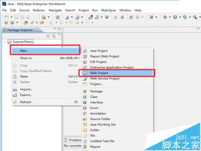The height and width of the screenshot is (151, 201).
Task: Open the New wizard dropdown arrow
Action: coord(11,17)
